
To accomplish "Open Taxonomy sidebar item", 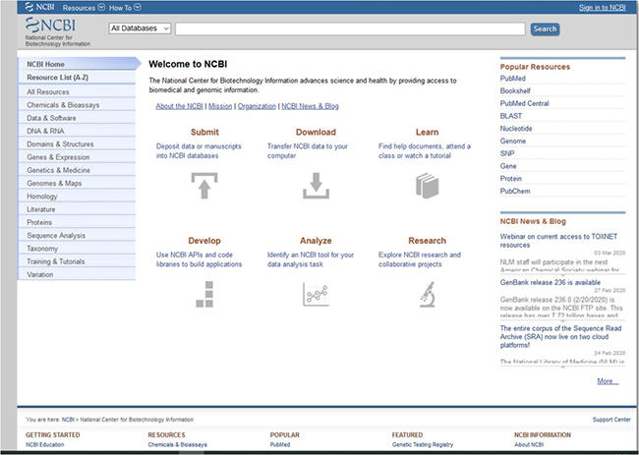I will 77,248.
